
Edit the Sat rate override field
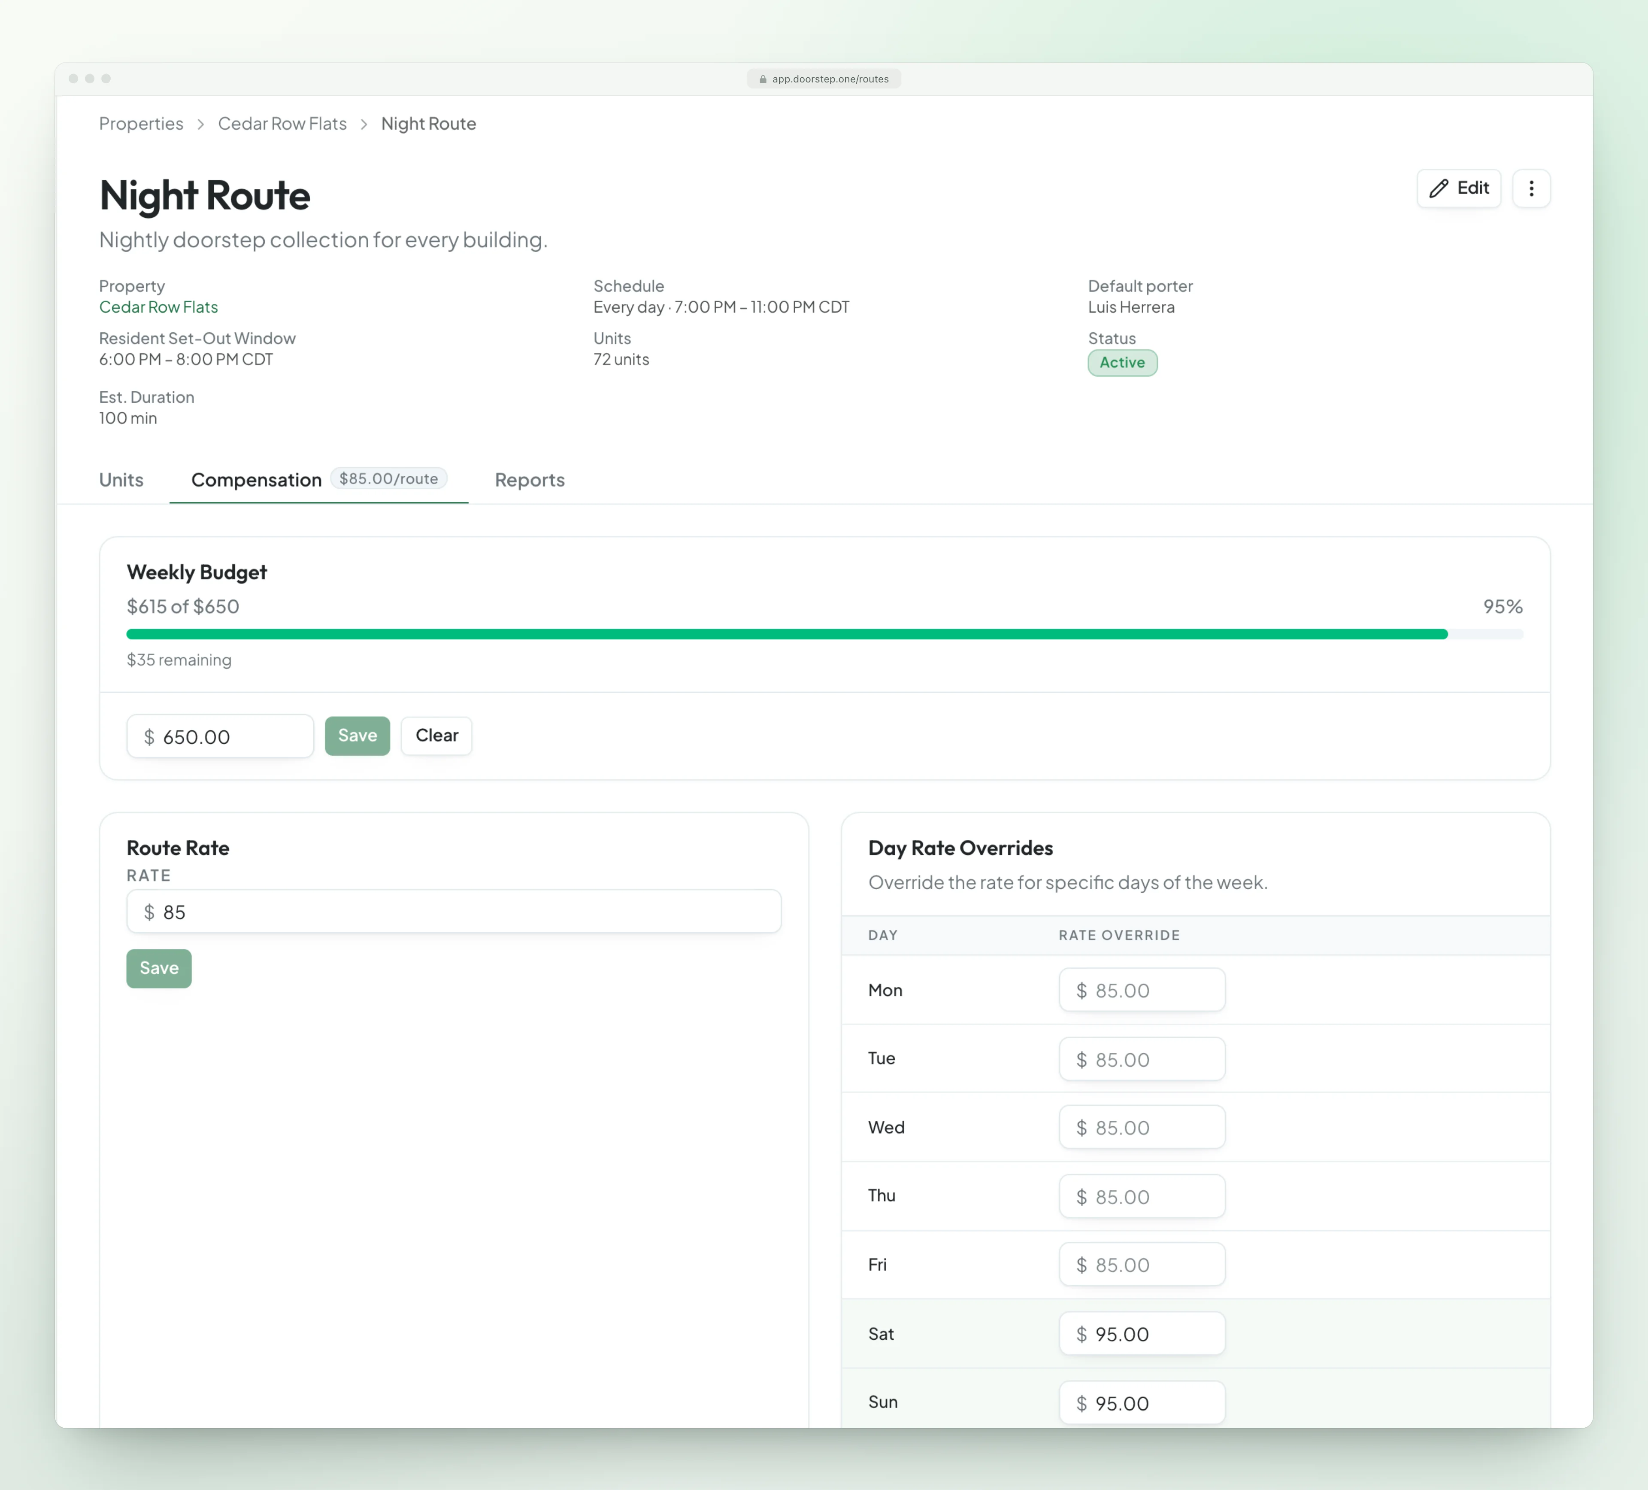click(1141, 1334)
